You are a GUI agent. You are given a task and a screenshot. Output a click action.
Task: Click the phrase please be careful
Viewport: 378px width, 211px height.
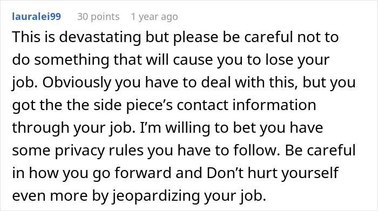point(233,37)
